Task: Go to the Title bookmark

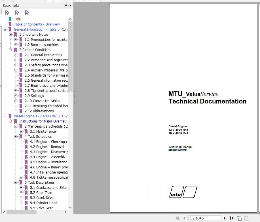Action: click(x=17, y=19)
